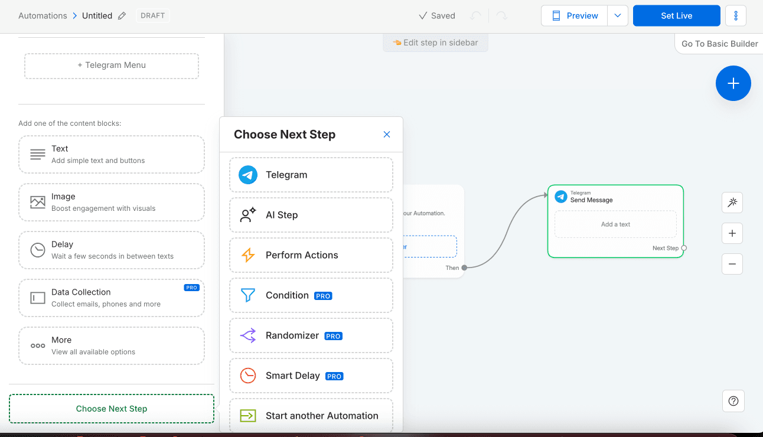Add the Text content block

(x=112, y=155)
